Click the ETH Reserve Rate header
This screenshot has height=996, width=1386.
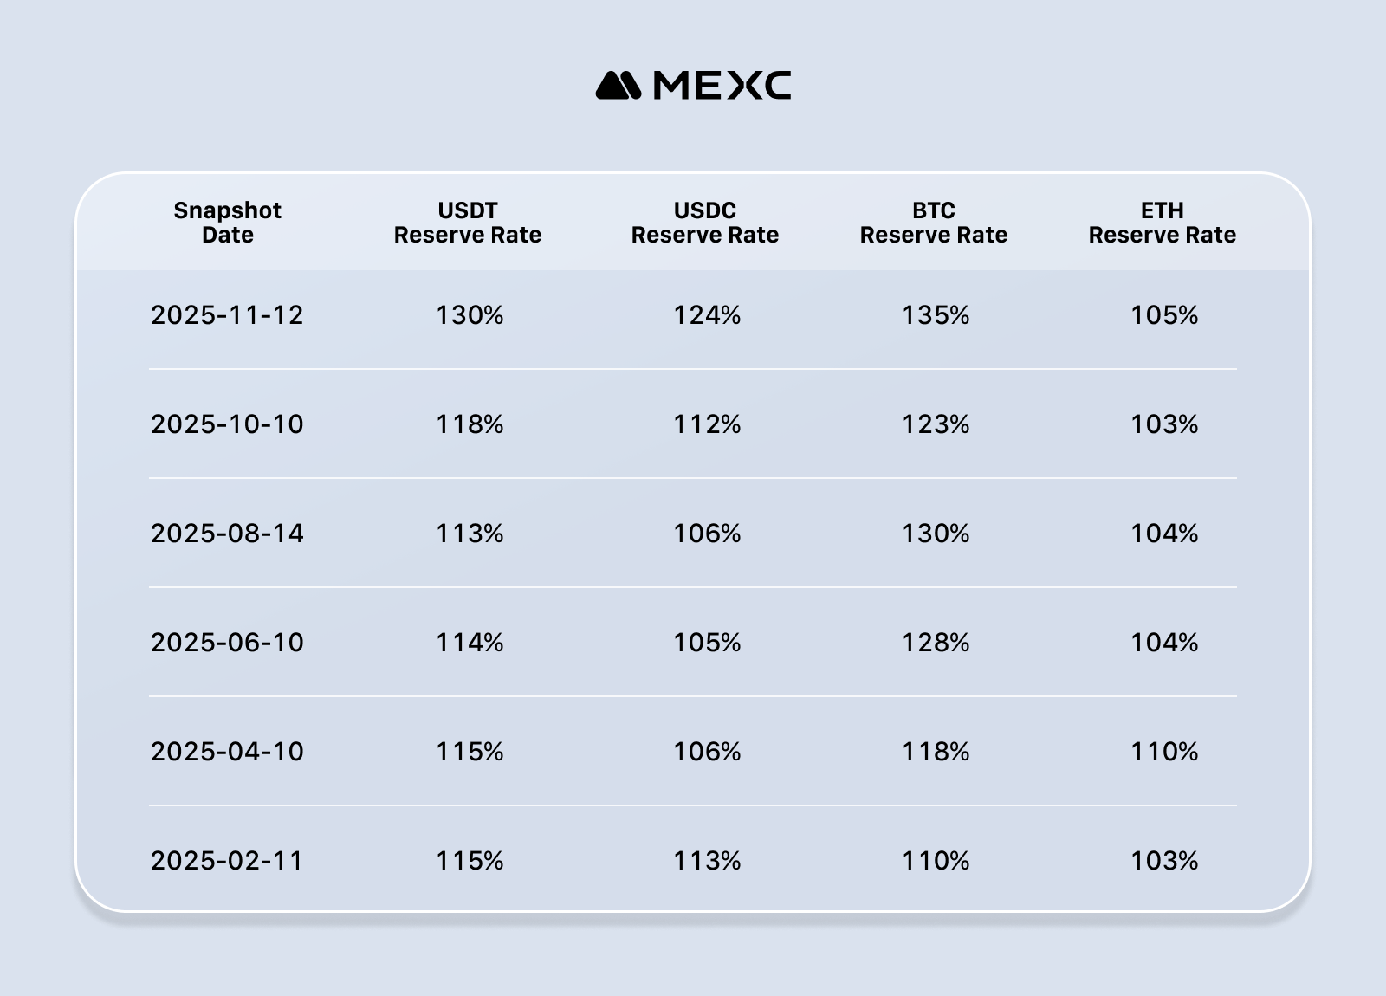point(1163,223)
